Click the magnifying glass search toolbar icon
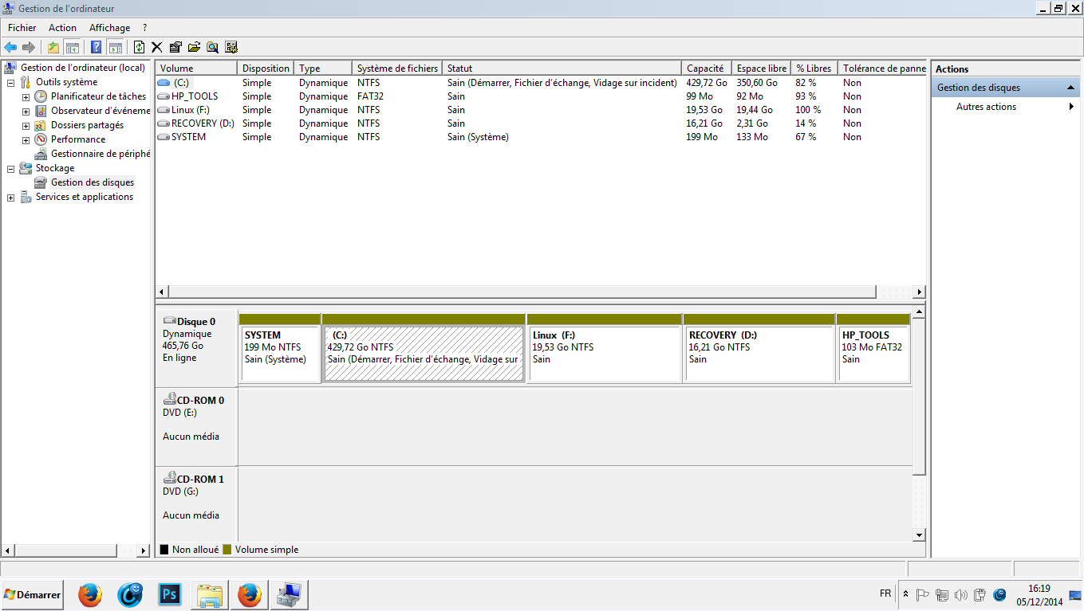 coord(213,47)
